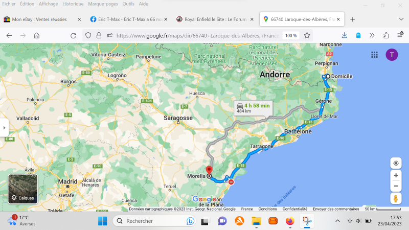Click the Google Maps location target icon
Viewport: 409px width, 230px height.
pyautogui.click(x=396, y=163)
